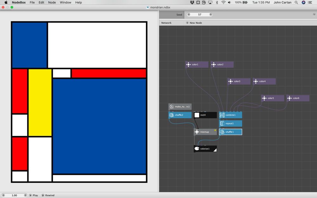Click the repeat1 node icon
317x198 pixels.
point(222,124)
